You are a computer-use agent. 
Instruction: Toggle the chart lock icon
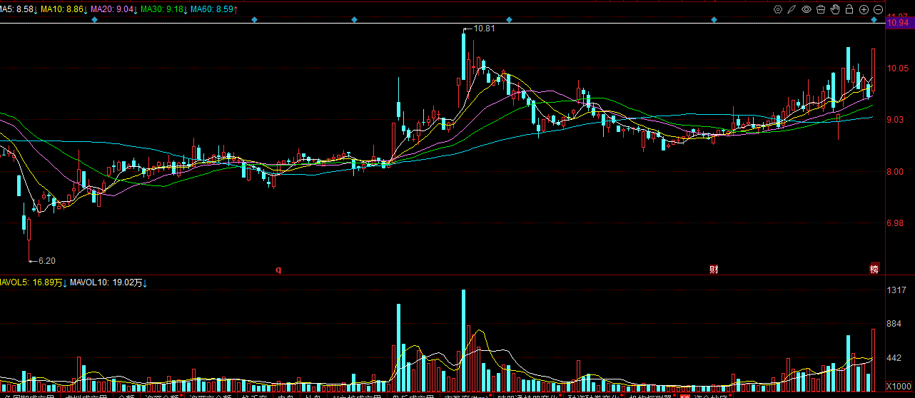pyautogui.click(x=849, y=9)
